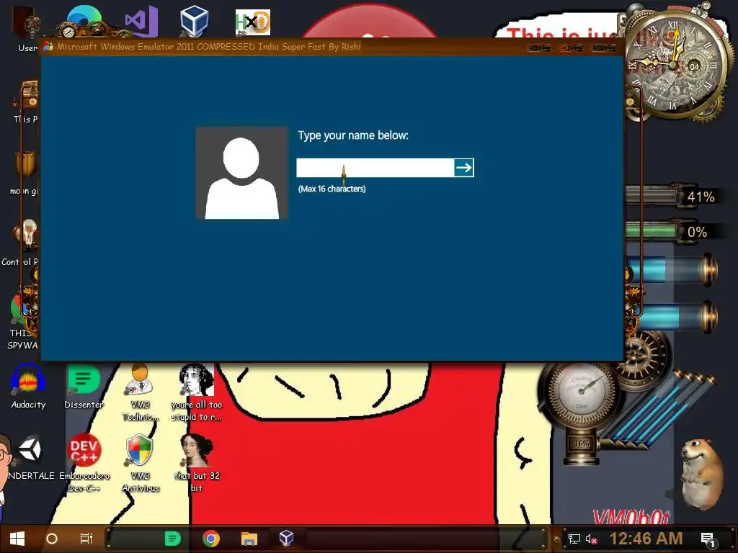
Task: Open the Embarcadero Dev-C++ desktop icon
Action: coord(84,462)
